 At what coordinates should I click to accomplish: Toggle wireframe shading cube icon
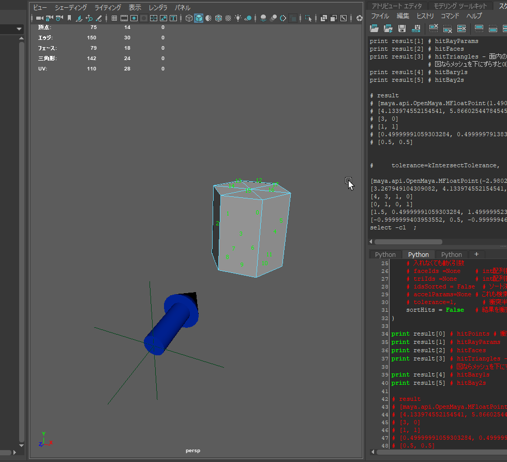click(x=189, y=18)
